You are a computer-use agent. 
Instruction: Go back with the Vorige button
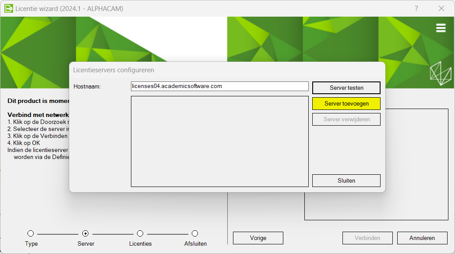(258, 238)
